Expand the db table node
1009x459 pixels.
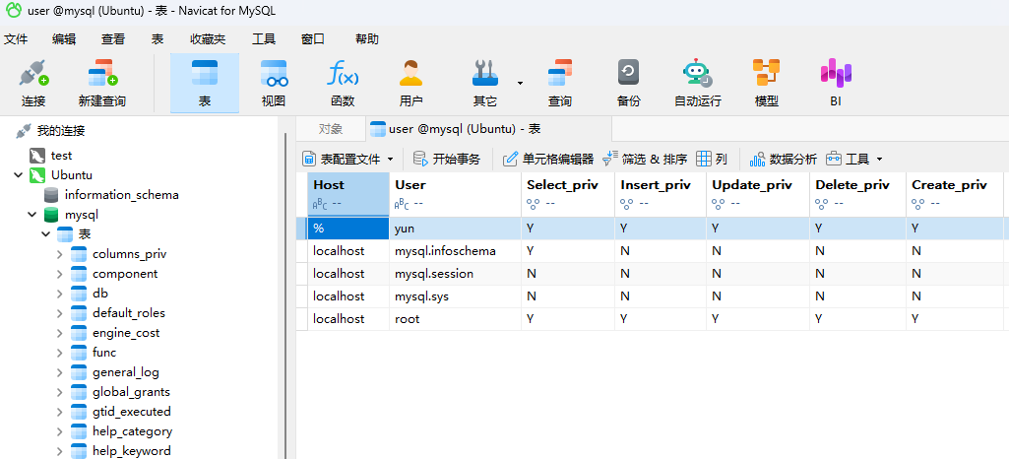59,294
